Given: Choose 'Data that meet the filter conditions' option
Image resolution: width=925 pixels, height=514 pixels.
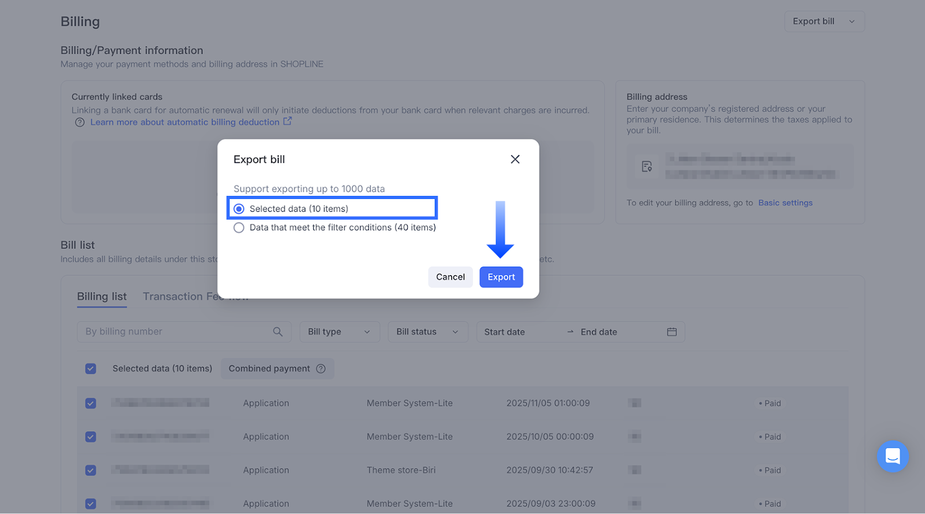Looking at the screenshot, I should click(x=239, y=228).
